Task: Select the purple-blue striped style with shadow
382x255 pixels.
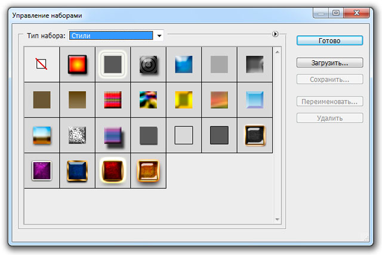Action: (x=113, y=135)
